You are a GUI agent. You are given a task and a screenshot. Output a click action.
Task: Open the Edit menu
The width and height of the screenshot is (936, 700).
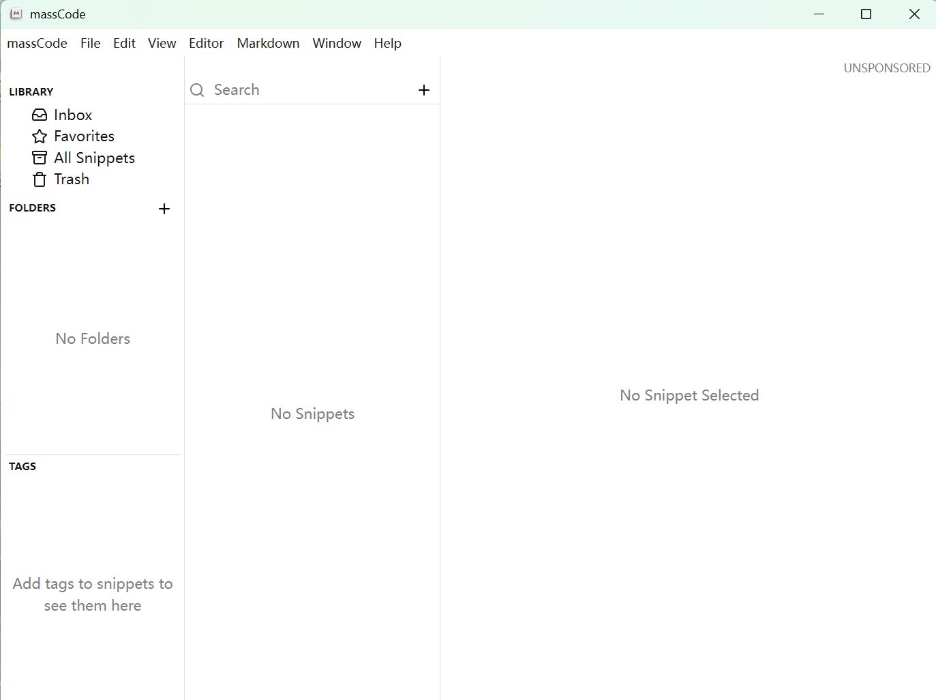(x=124, y=43)
